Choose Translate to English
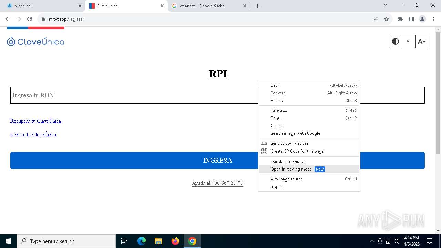Screen dimensions: 441x248 coord(309,162)
